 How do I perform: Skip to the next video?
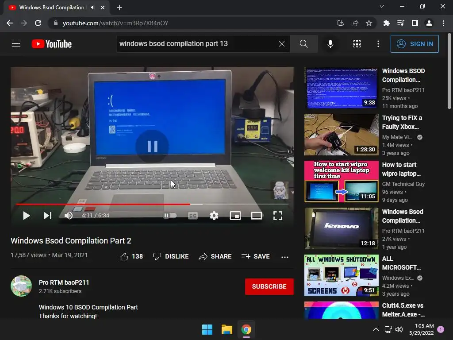48,216
